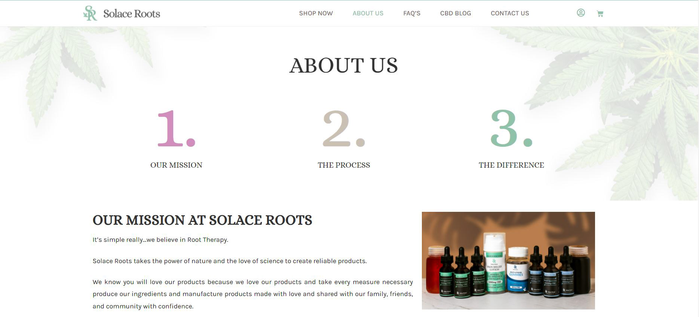
Task: Click the Root Therapy sentence
Action: (x=160, y=240)
